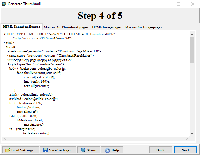
Task: Click the a:link color:@link_color@ line
Action: pos(31,95)
